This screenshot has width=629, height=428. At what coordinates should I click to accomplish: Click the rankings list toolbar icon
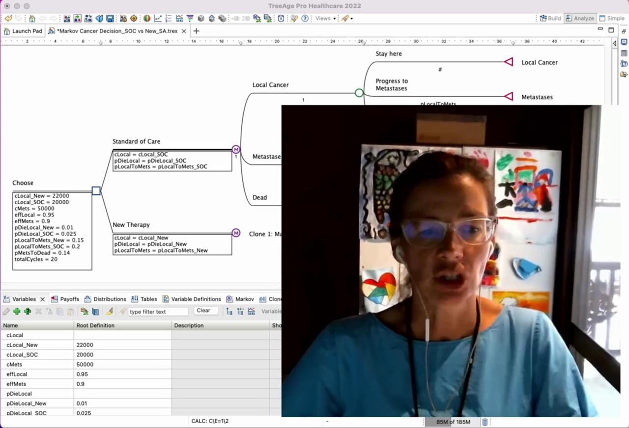click(169, 19)
